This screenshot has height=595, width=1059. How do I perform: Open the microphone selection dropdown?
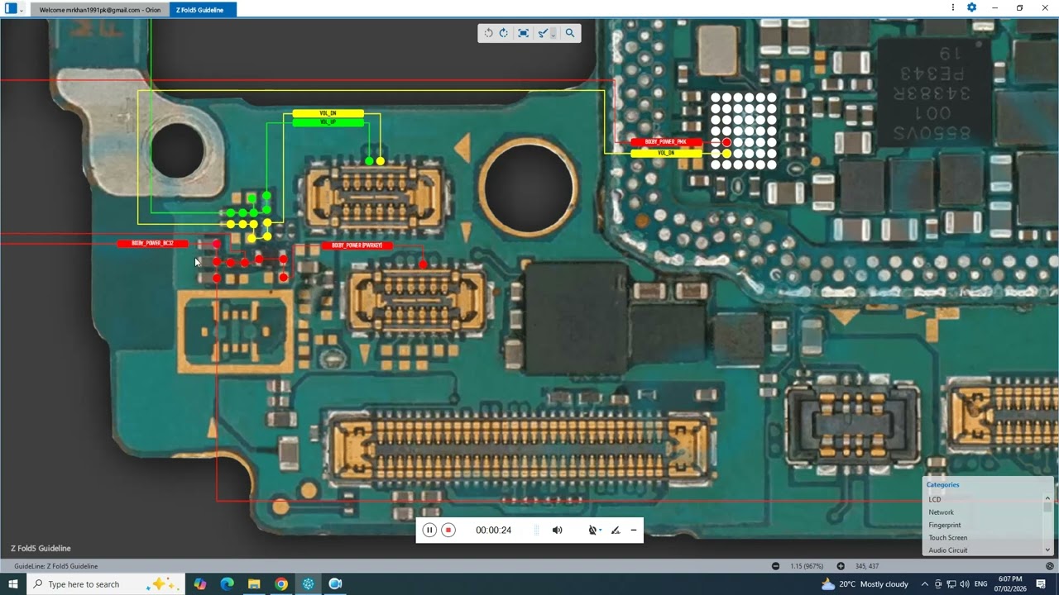tap(599, 530)
